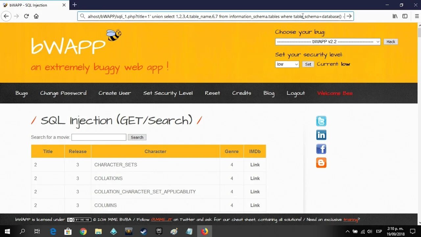Open the Create User menu item
The image size is (421, 237).
(x=115, y=93)
